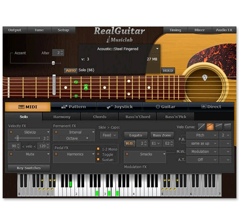Open the Interval dropdown
This screenshot has height=216, width=239.
click(x=93, y=132)
